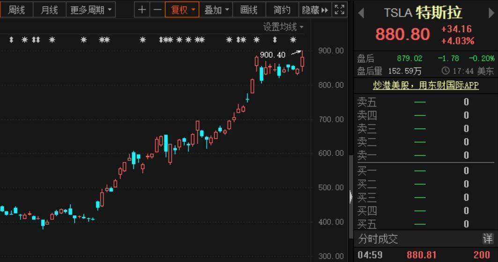Zoom out the chart with the minus button

(x=157, y=10)
